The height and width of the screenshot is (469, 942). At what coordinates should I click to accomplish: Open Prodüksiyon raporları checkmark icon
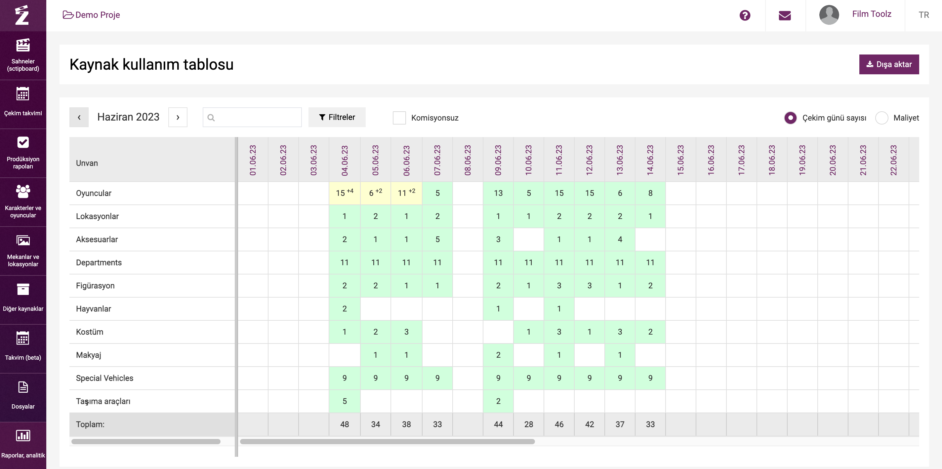23,142
